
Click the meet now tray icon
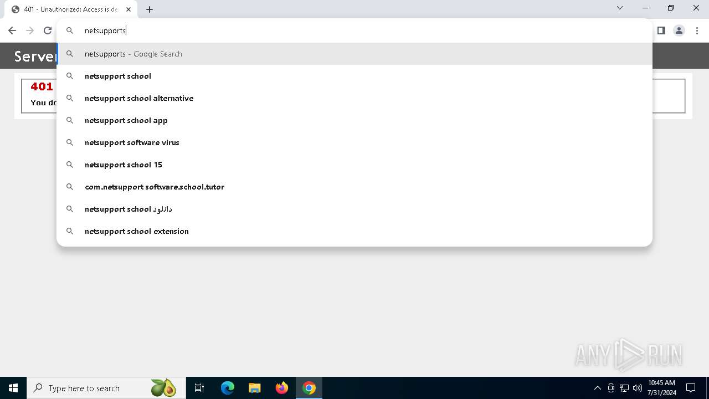[611, 388]
